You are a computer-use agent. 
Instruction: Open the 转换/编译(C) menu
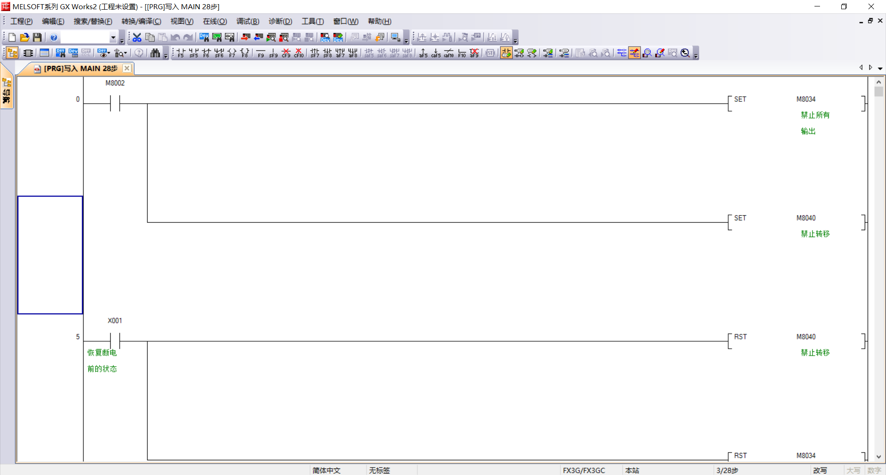coord(141,21)
